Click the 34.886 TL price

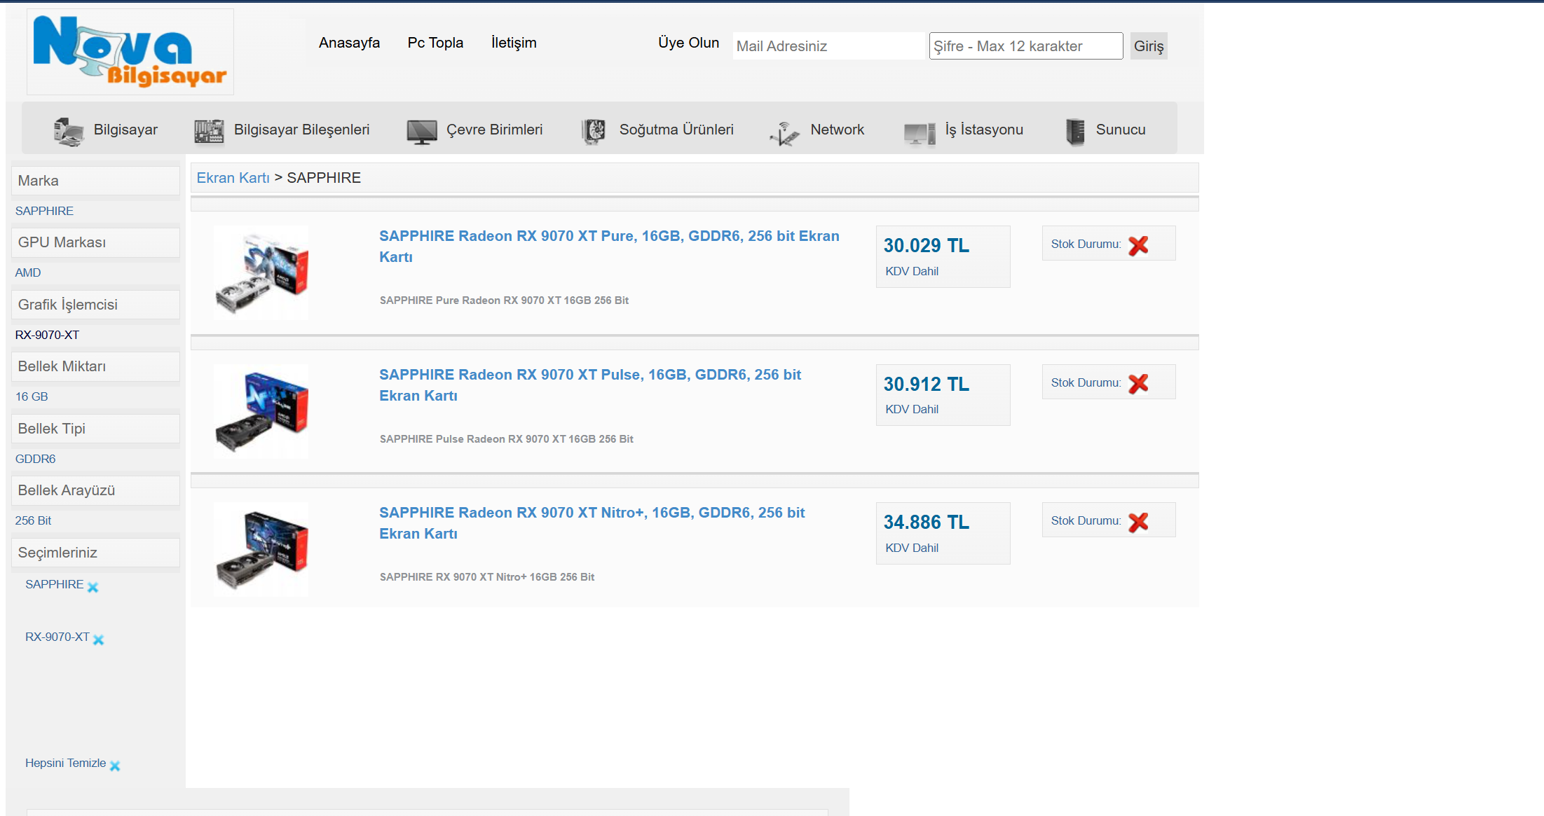click(x=926, y=523)
